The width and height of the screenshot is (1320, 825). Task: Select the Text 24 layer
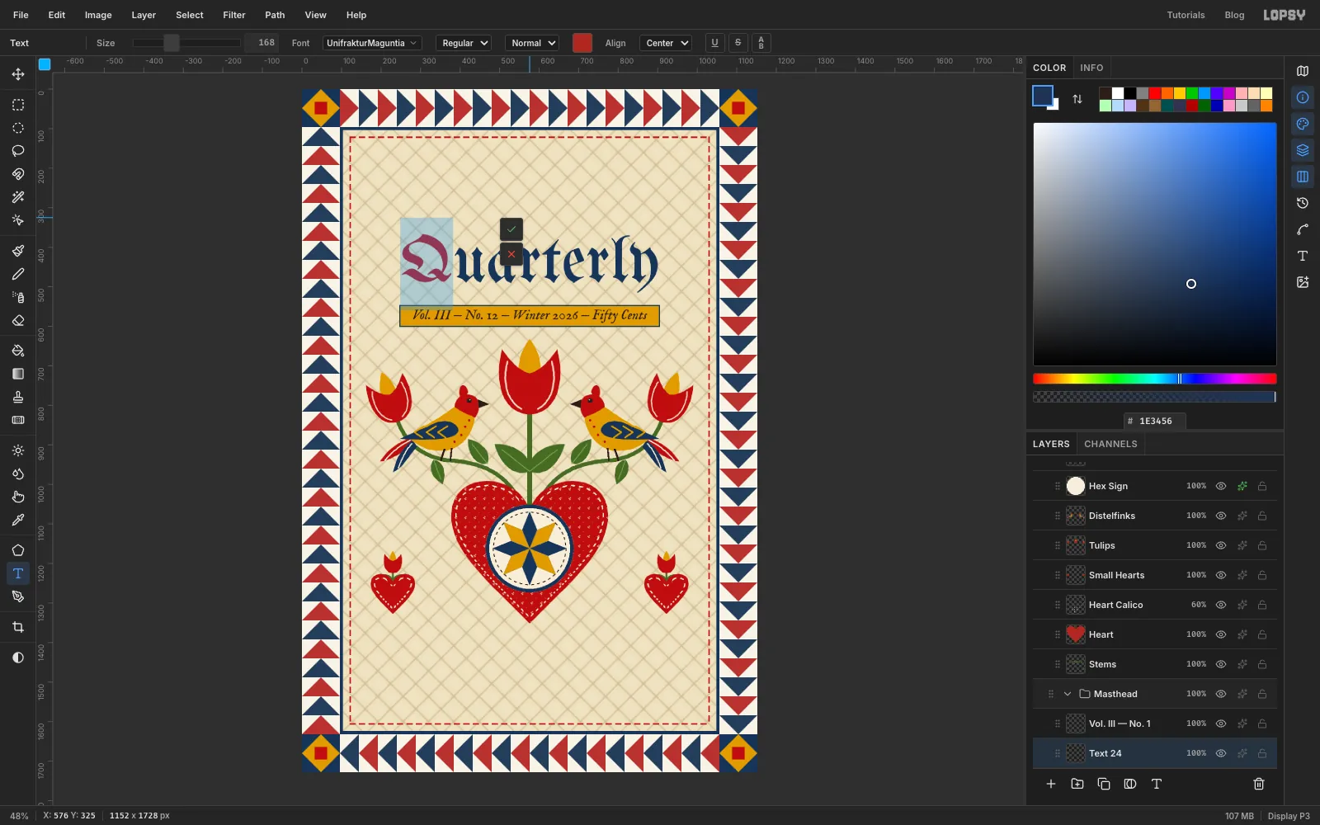tap(1155, 753)
